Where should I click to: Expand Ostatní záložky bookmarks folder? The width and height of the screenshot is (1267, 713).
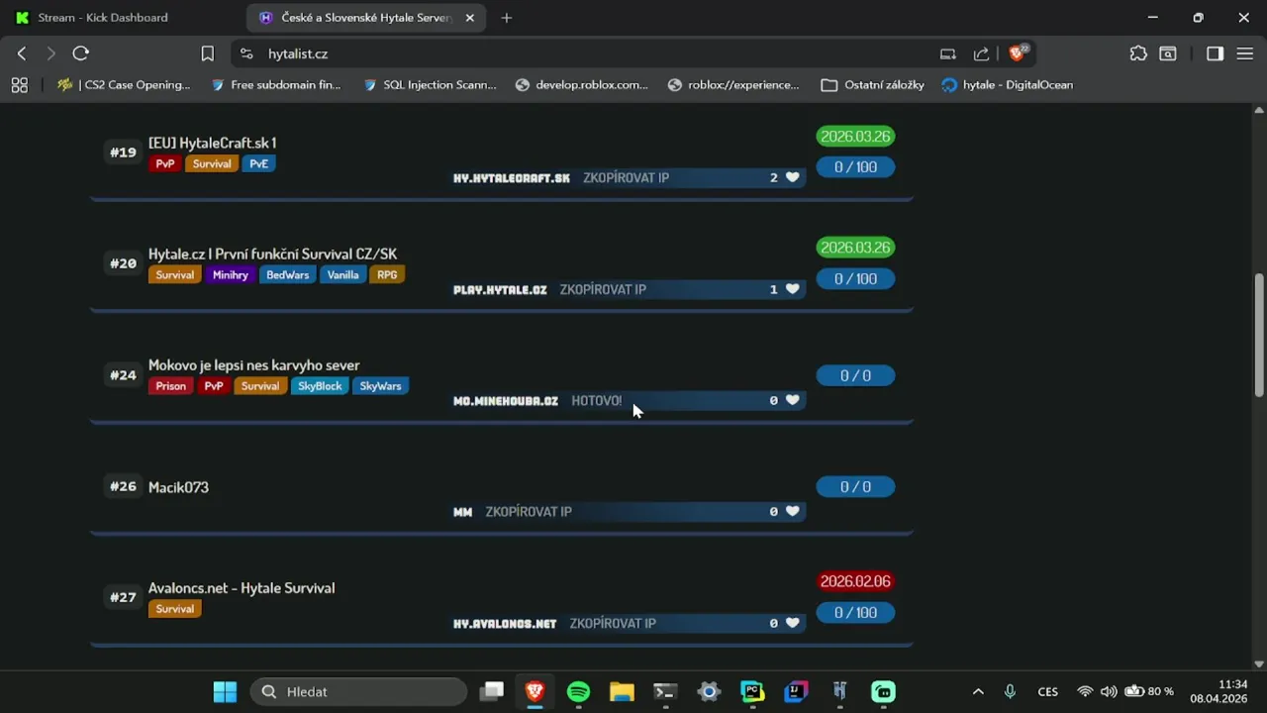pos(872,85)
